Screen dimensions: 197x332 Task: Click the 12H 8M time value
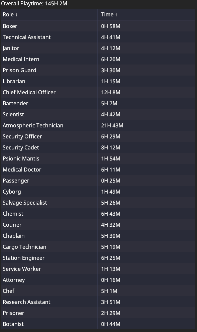point(111,92)
